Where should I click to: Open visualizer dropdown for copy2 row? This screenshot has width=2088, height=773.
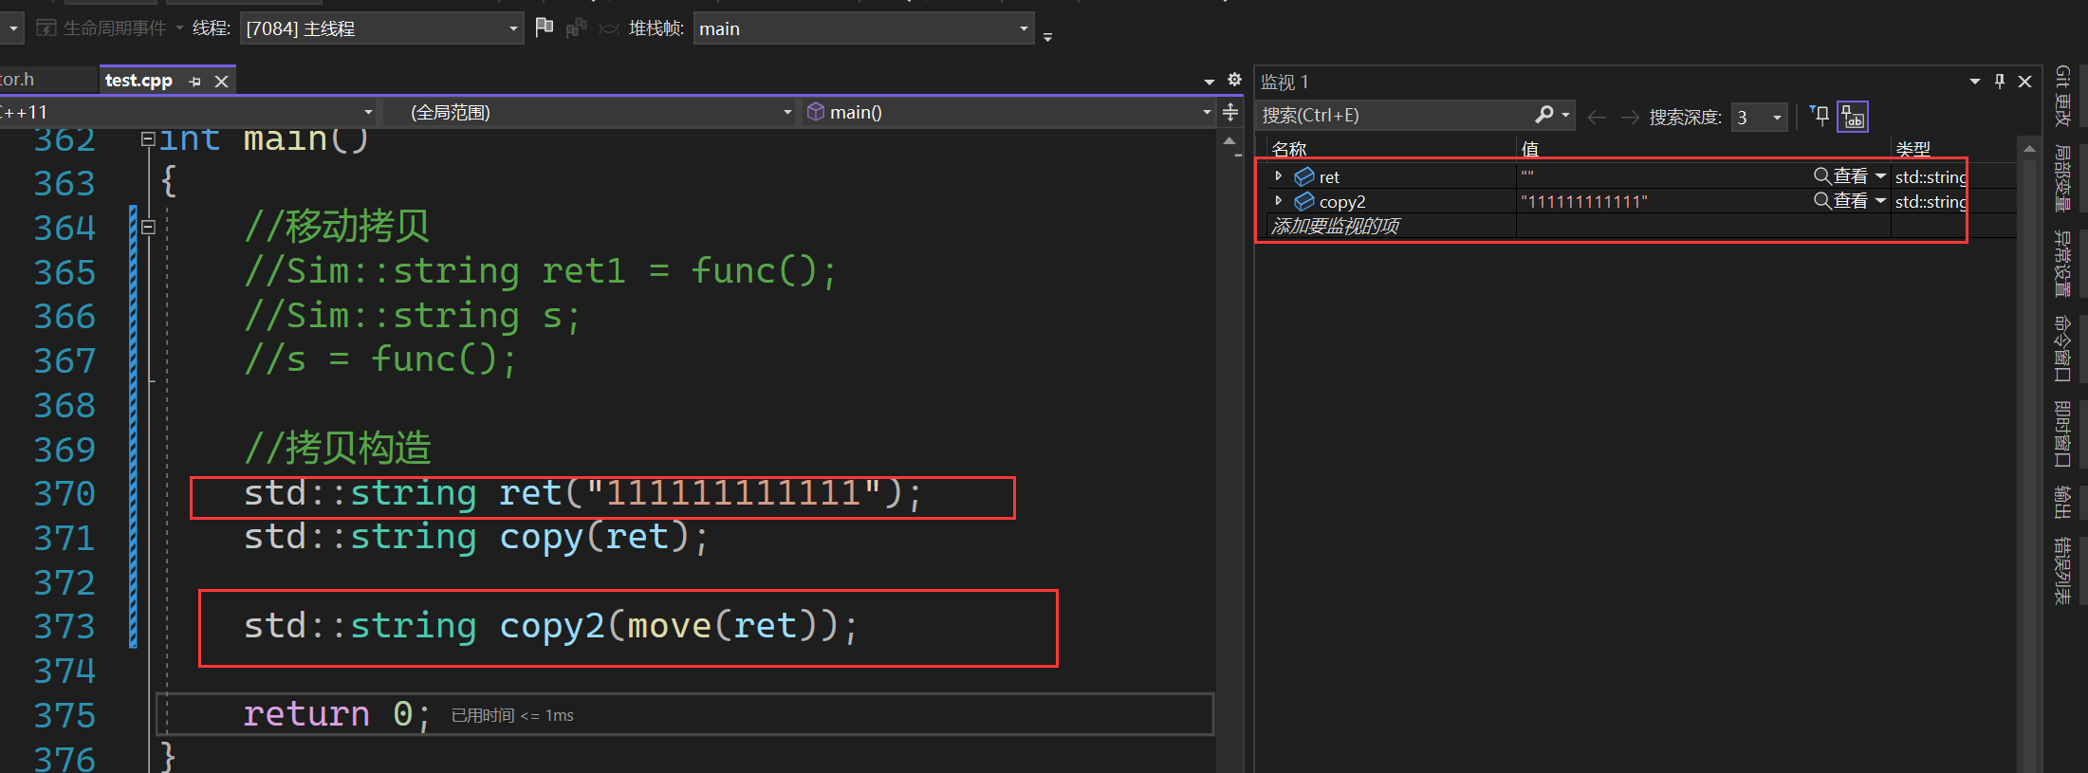[x=1880, y=201]
